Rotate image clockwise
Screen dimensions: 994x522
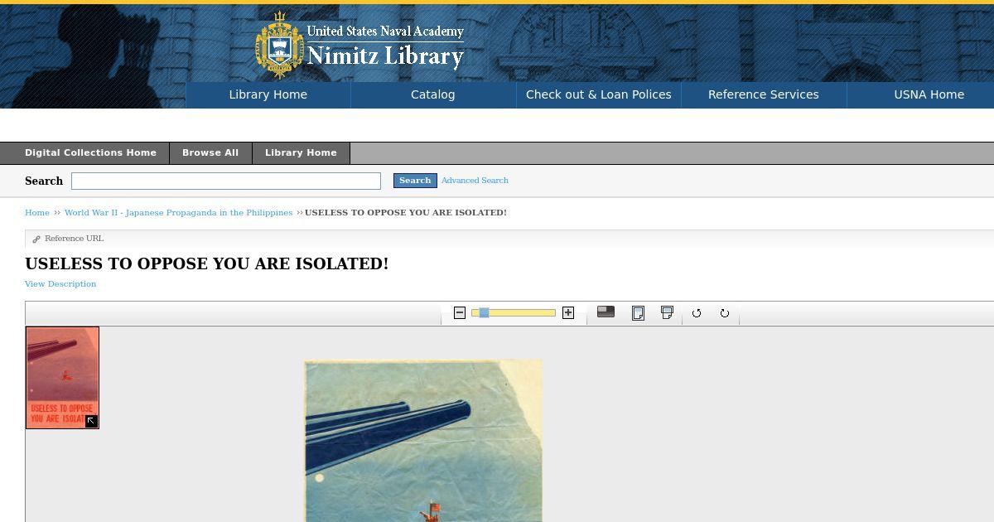(725, 313)
